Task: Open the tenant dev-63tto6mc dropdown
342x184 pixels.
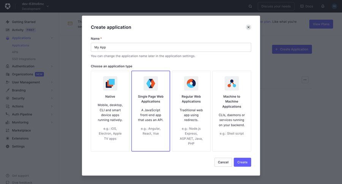Action: 35,6
